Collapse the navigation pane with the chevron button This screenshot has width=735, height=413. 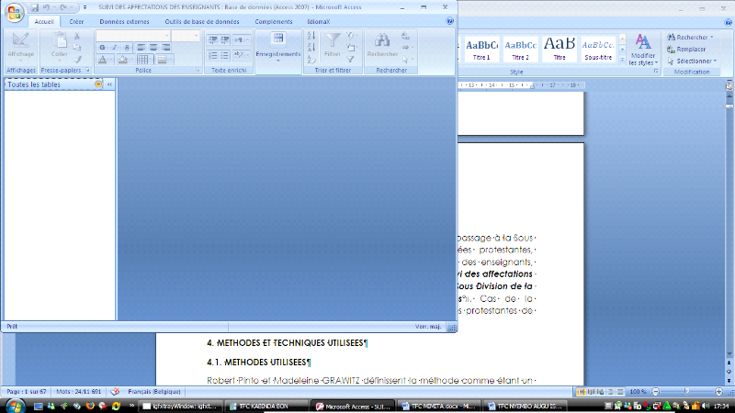coord(109,84)
